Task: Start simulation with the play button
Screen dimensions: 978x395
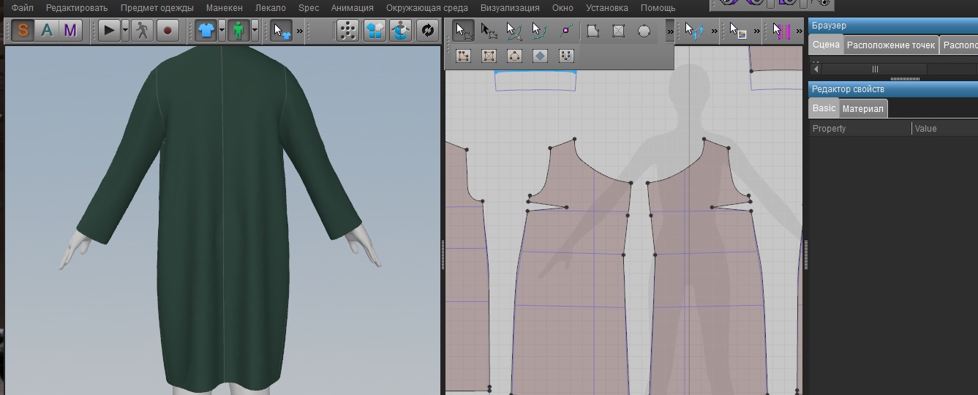Action: point(109,31)
